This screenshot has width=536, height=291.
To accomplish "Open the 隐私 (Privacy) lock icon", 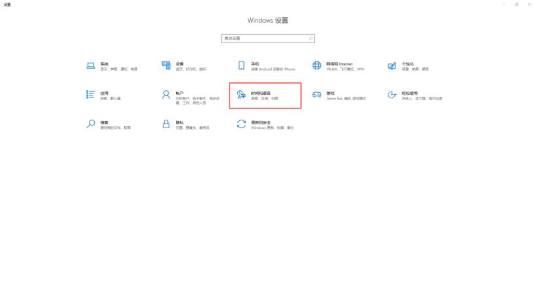I will coord(166,124).
